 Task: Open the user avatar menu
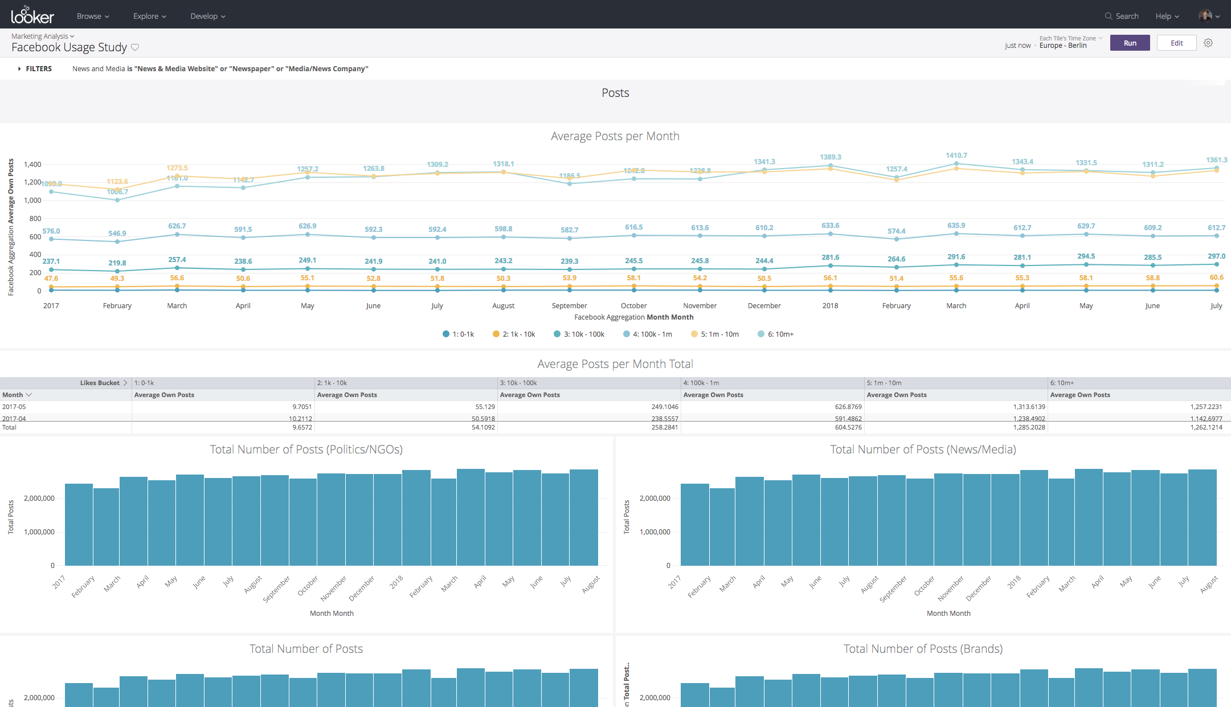[x=1209, y=16]
